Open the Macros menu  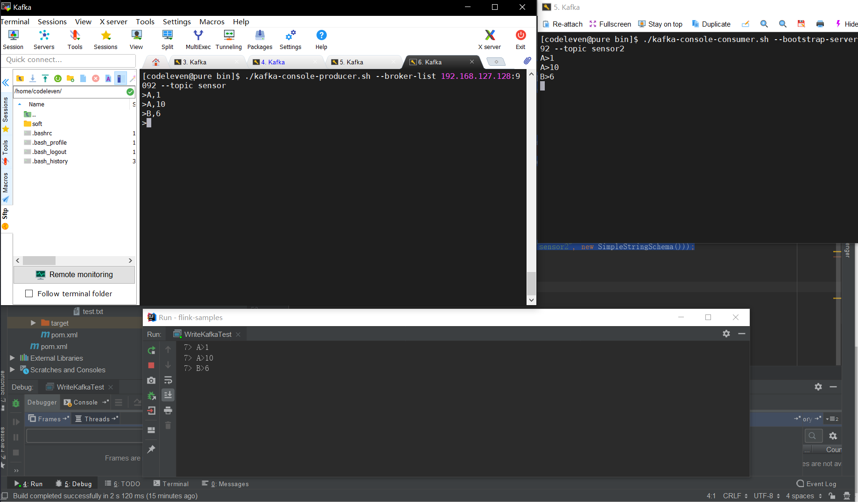click(212, 21)
